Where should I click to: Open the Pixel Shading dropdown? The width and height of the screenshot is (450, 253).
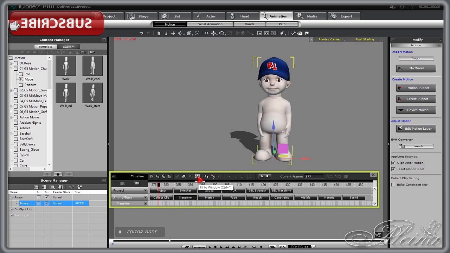[x=367, y=40]
